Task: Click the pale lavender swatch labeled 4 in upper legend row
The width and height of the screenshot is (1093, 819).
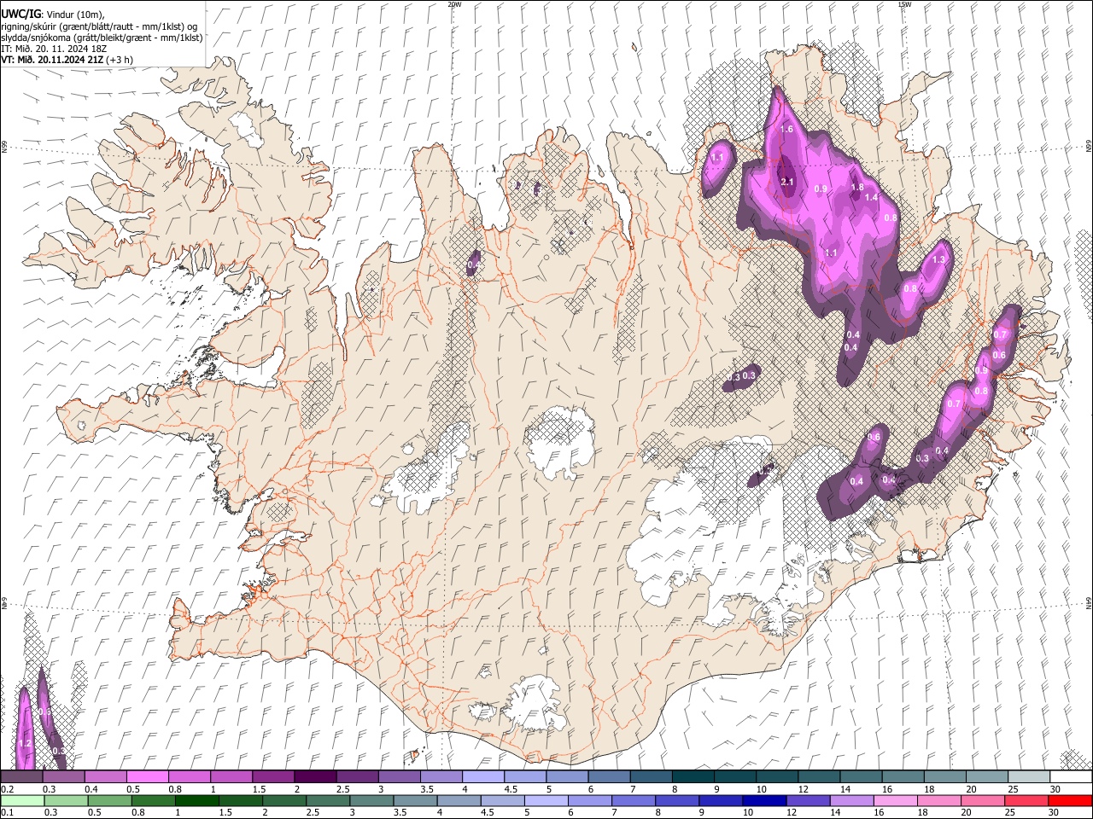Action: 482,777
